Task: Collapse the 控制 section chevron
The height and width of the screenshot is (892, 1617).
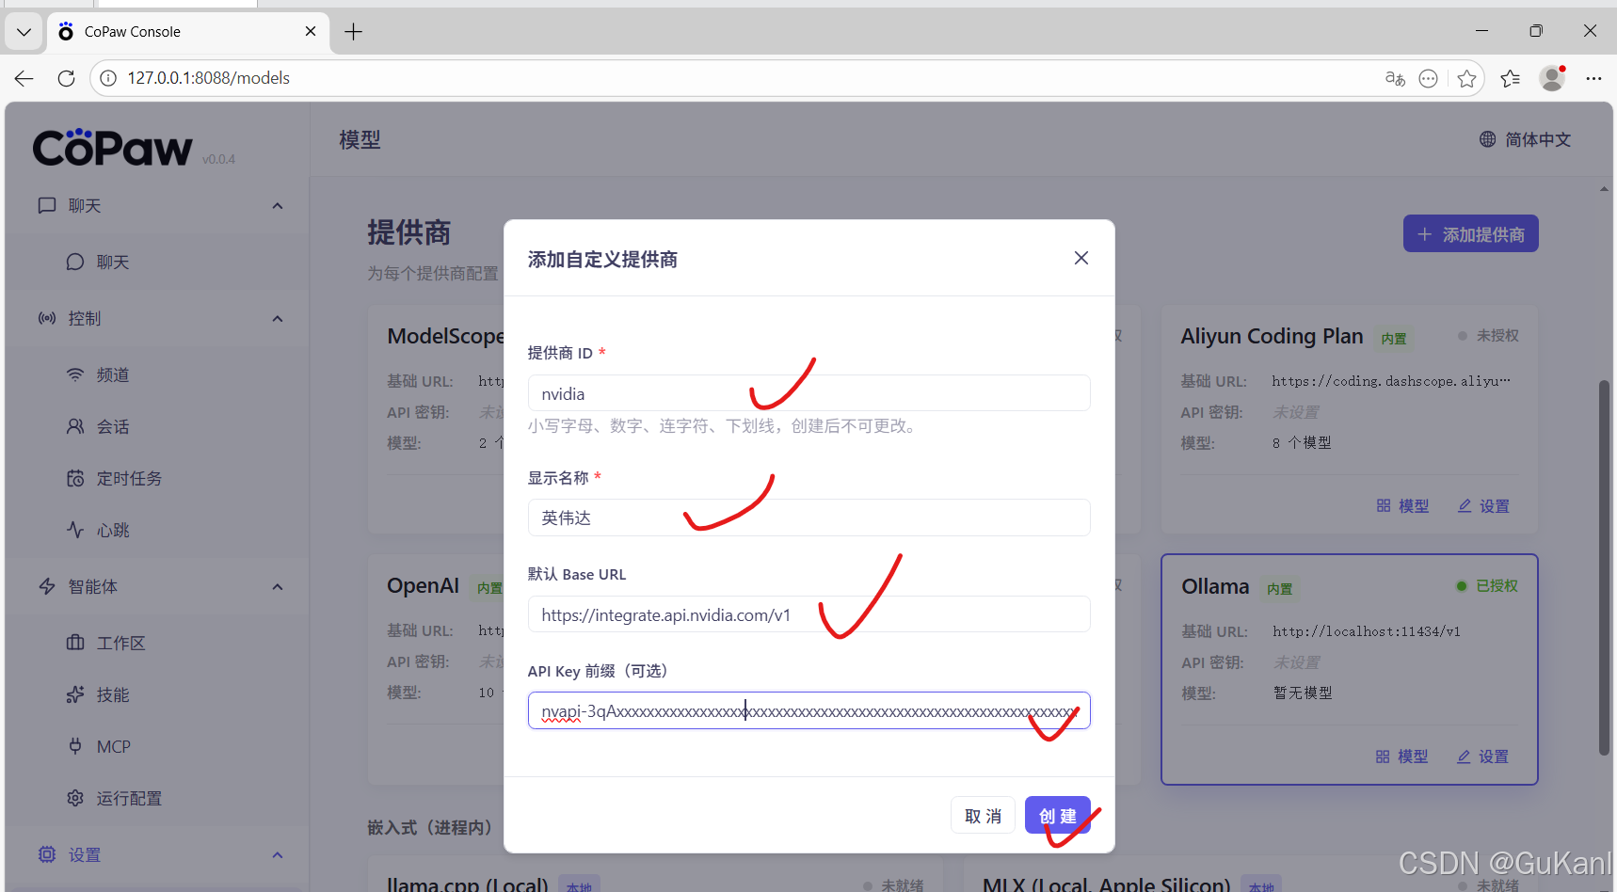Action: click(x=277, y=318)
